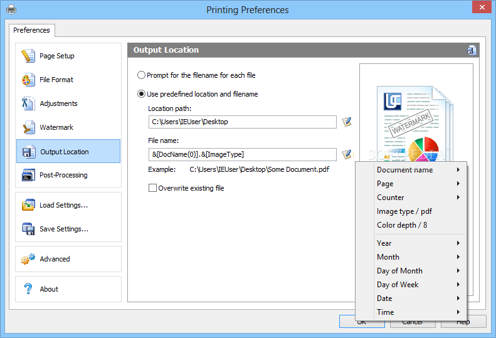Click the About question mark icon
The width and height of the screenshot is (496, 338).
(28, 289)
